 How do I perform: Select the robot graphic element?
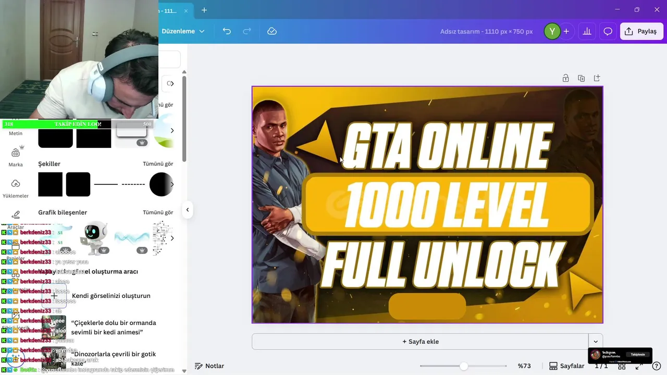[94, 238]
